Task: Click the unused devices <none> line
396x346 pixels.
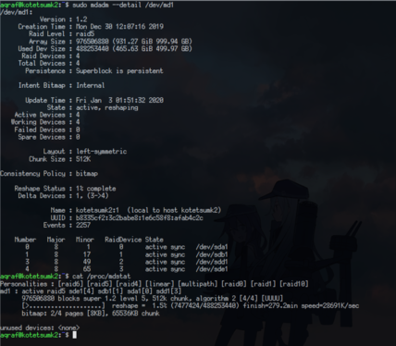Action: tap(40, 327)
